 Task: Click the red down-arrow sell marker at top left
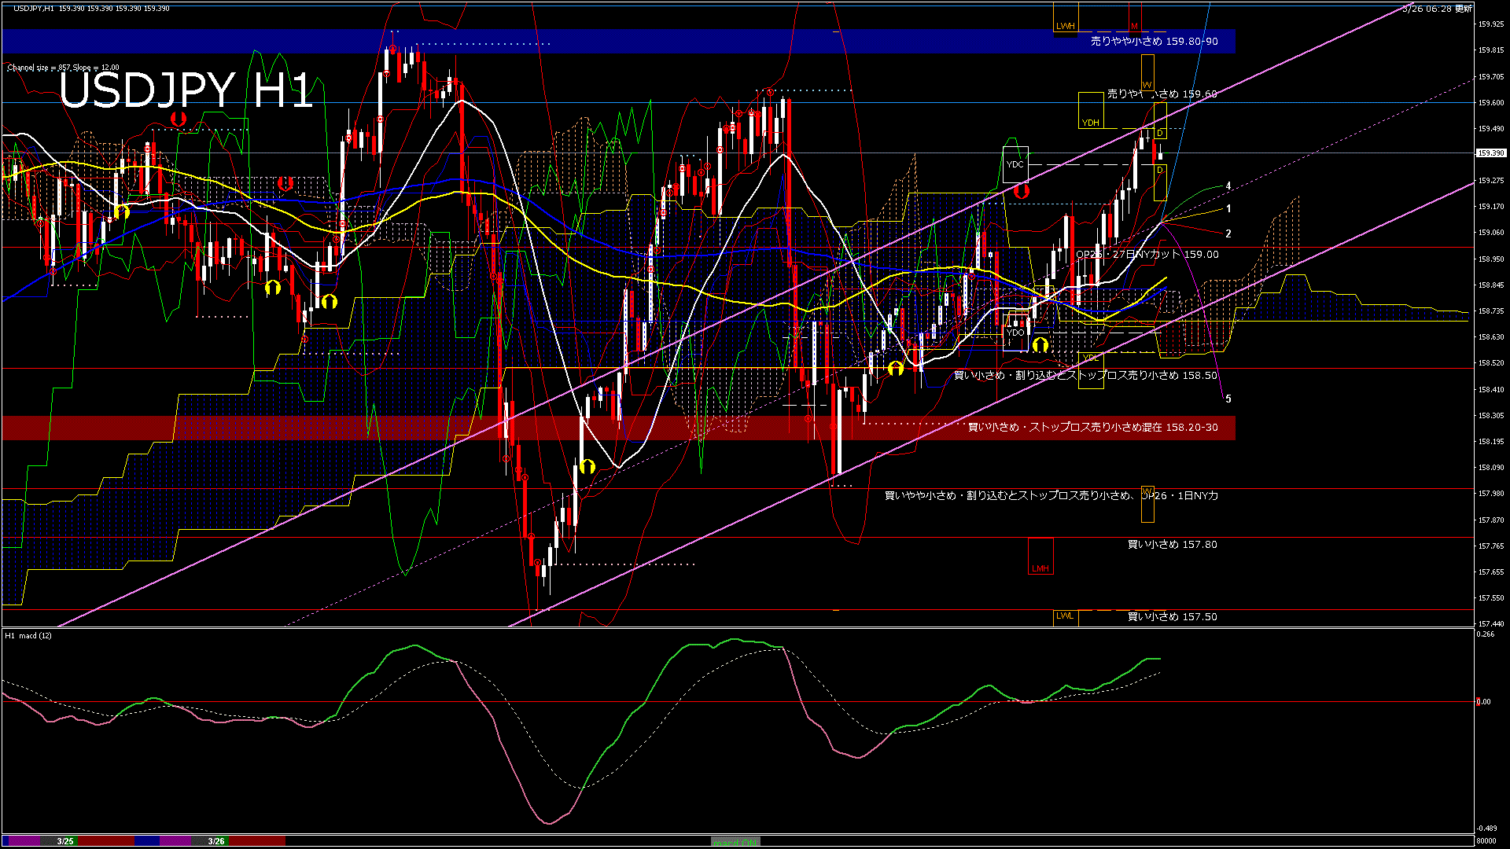180,119
